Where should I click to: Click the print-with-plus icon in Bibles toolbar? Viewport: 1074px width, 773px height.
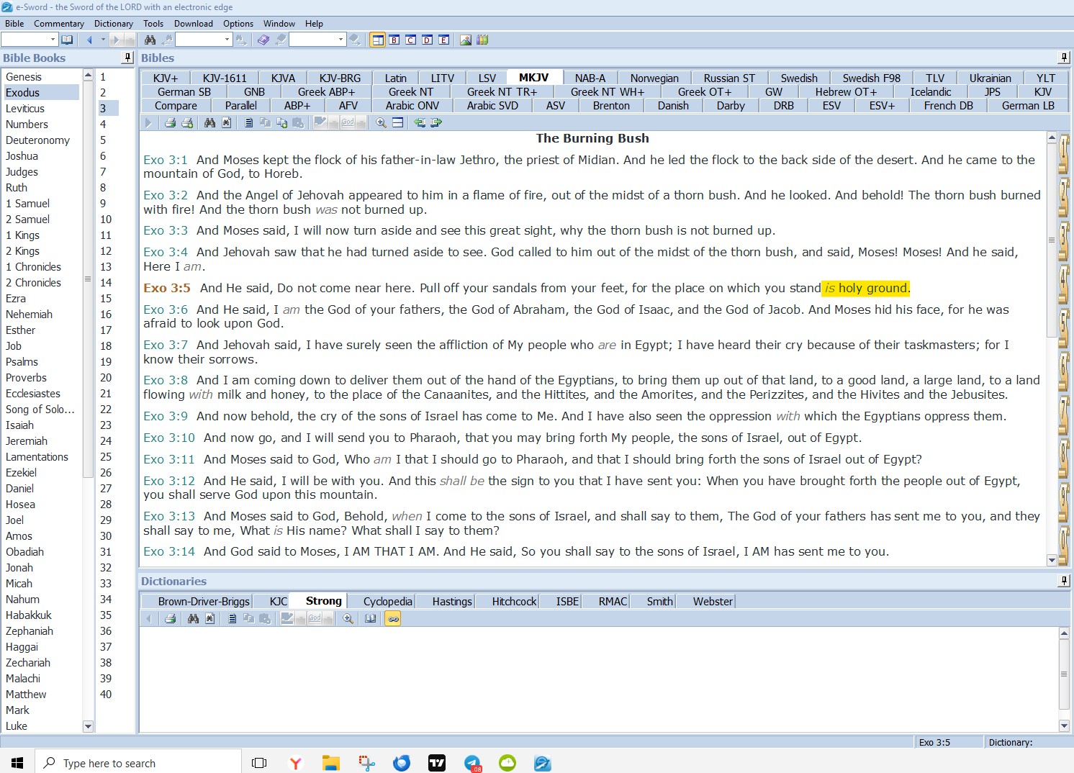[x=187, y=123]
